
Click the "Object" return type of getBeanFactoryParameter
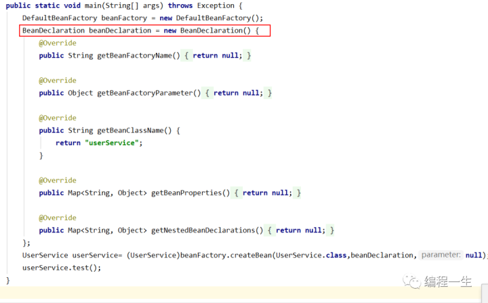pos(80,93)
